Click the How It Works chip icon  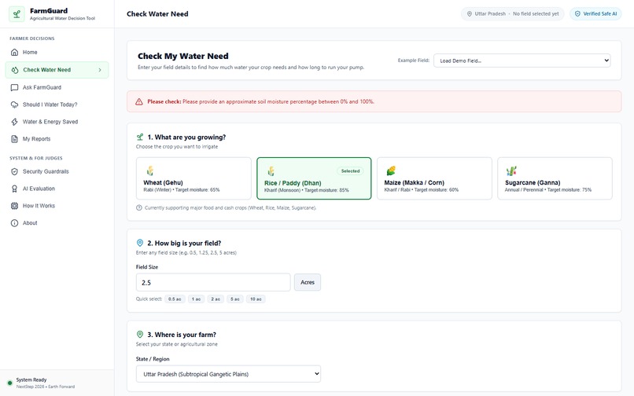point(15,206)
